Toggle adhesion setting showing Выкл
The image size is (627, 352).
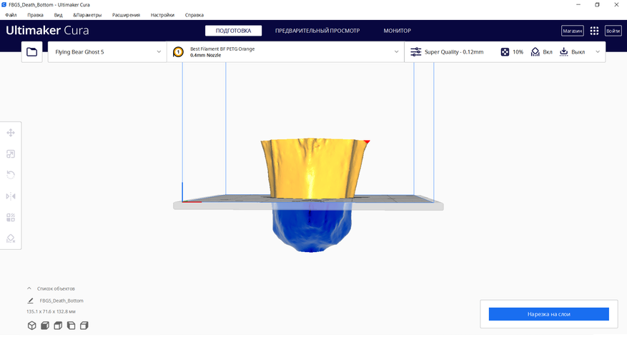click(572, 52)
